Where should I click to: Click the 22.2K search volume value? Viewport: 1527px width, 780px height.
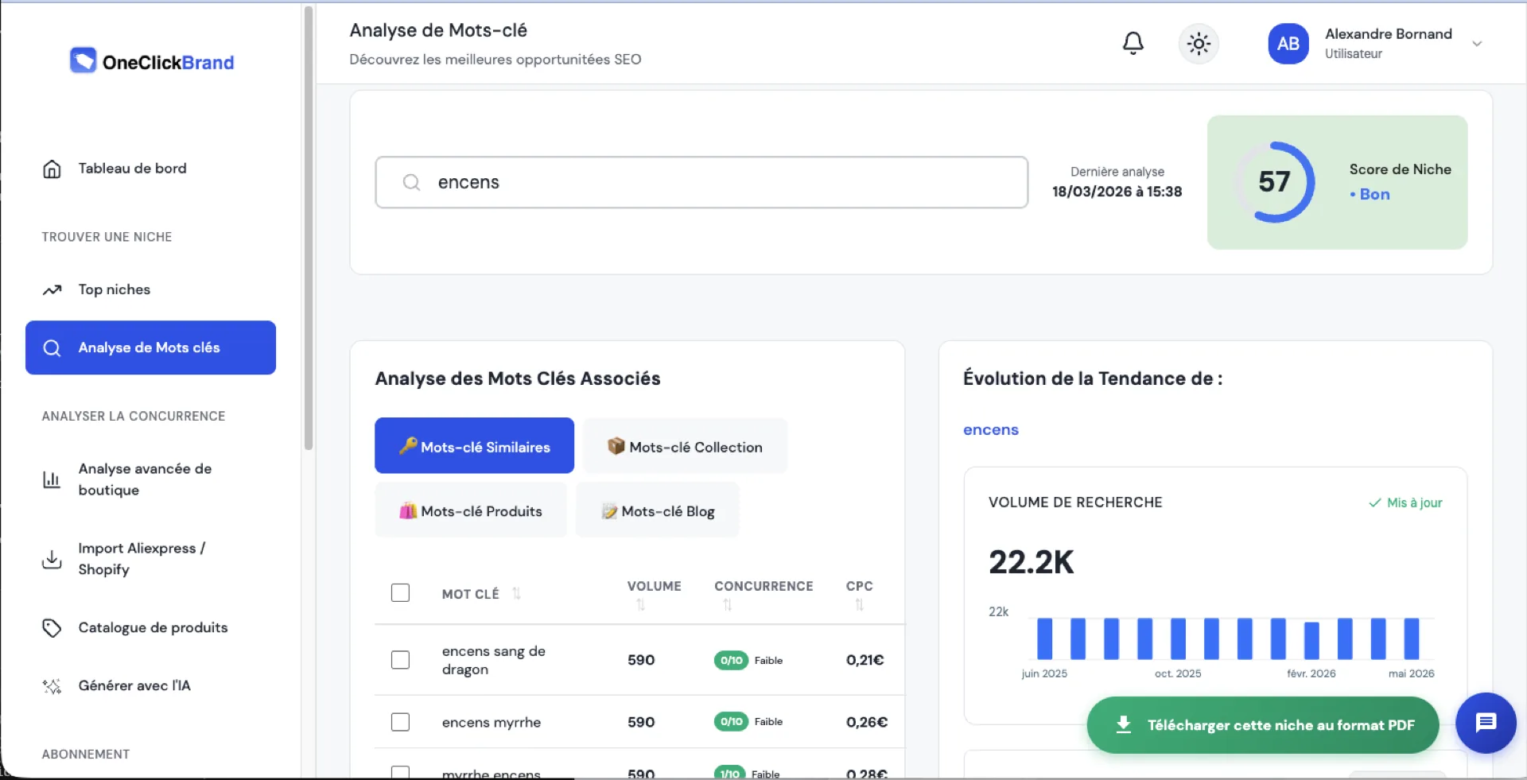point(1031,561)
